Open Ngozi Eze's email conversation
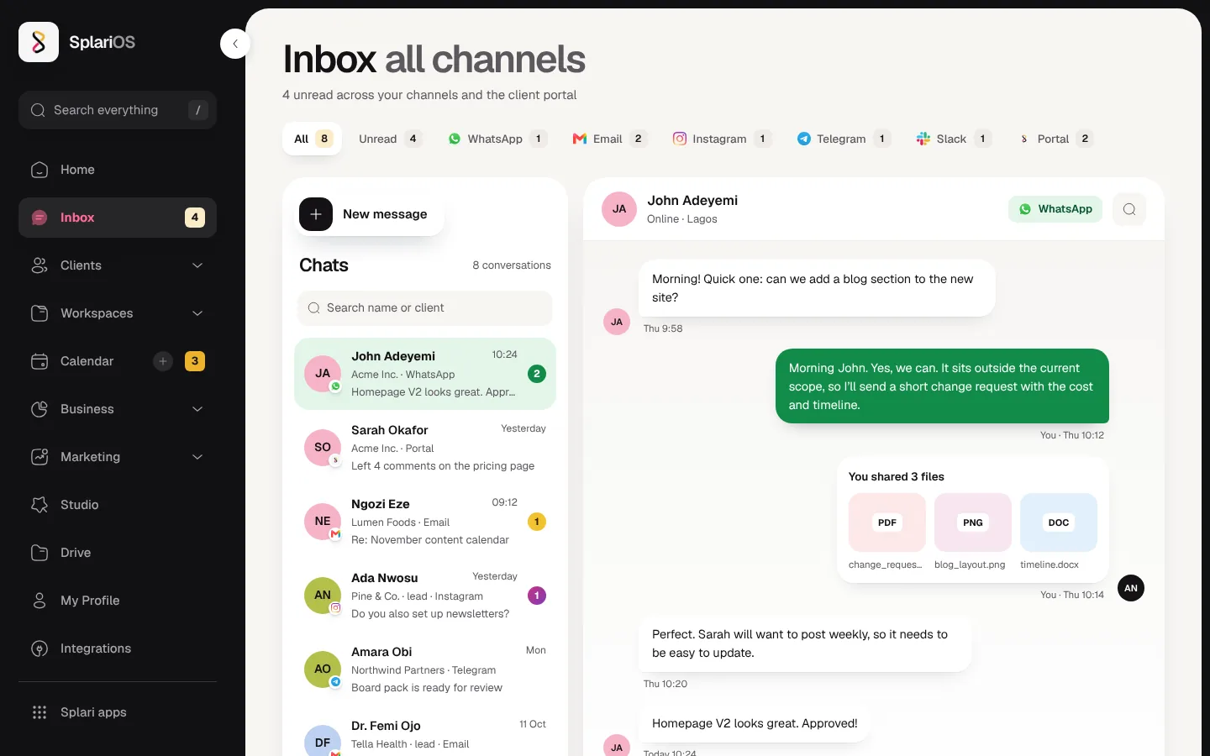The height and width of the screenshot is (756, 1210). [x=425, y=522]
